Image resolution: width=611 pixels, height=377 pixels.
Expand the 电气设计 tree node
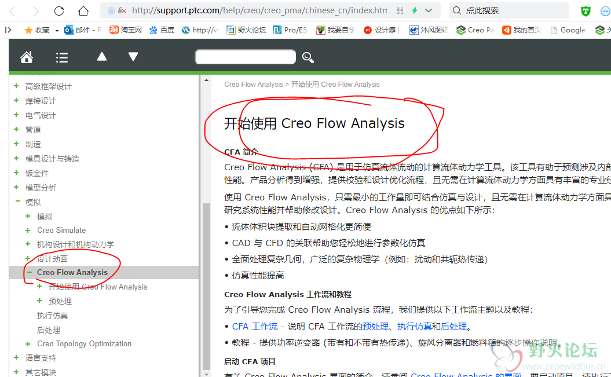click(16, 115)
